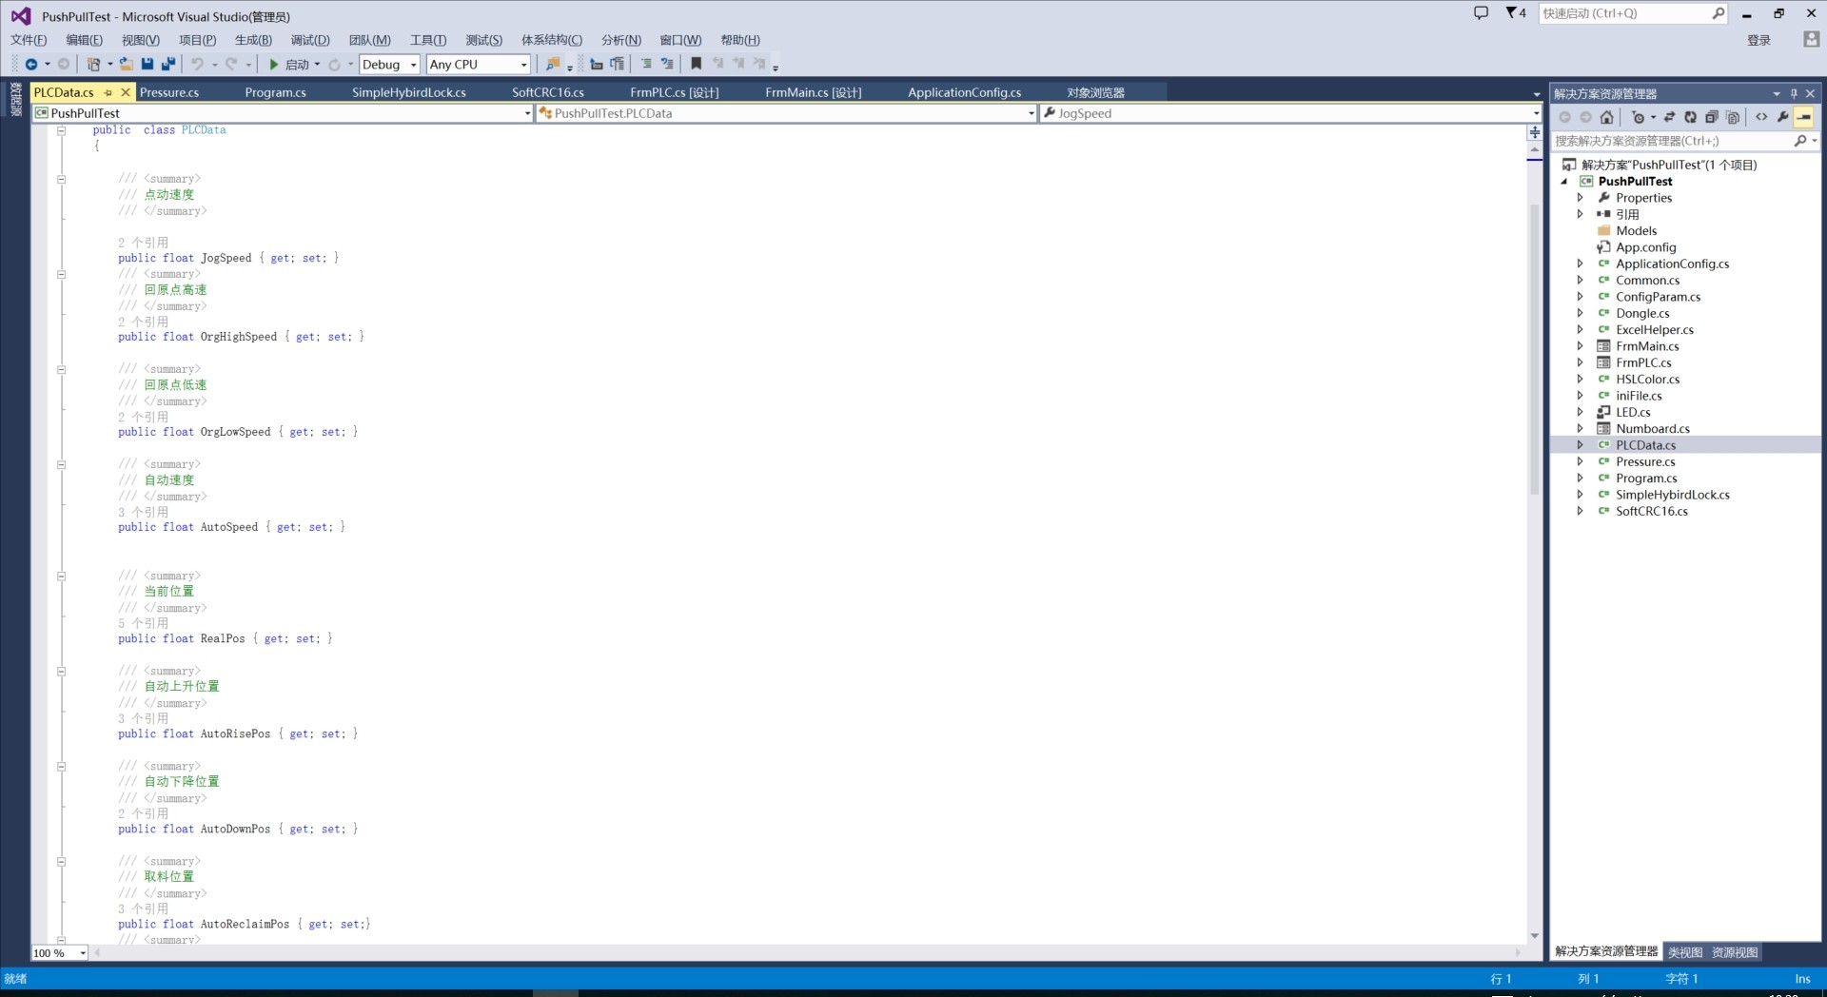Refresh the Solution Explorer
This screenshot has height=997, width=1827.
1690,117
